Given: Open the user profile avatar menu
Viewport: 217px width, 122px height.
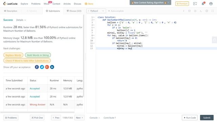Looking at the screenshot, I should click(211, 4).
